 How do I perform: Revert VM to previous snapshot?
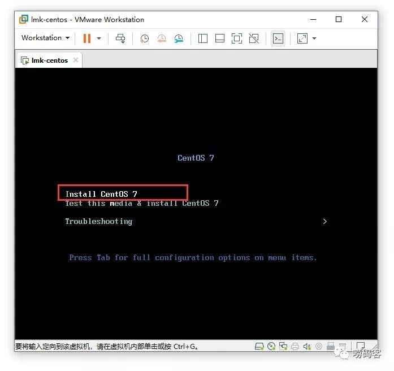[x=162, y=38]
